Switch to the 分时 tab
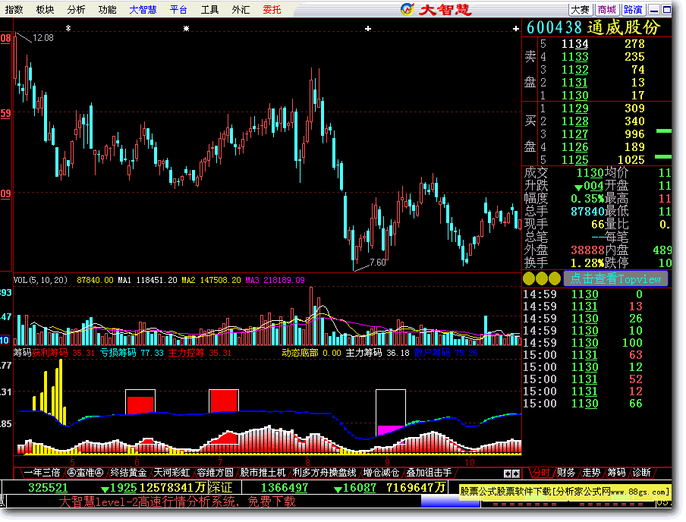The image size is (686, 522). point(541,473)
